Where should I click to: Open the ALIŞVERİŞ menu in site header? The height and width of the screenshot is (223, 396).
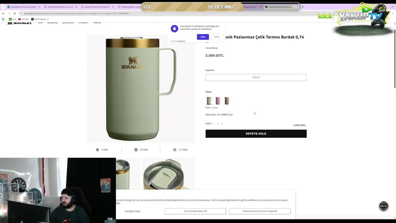pyautogui.click(x=53, y=23)
